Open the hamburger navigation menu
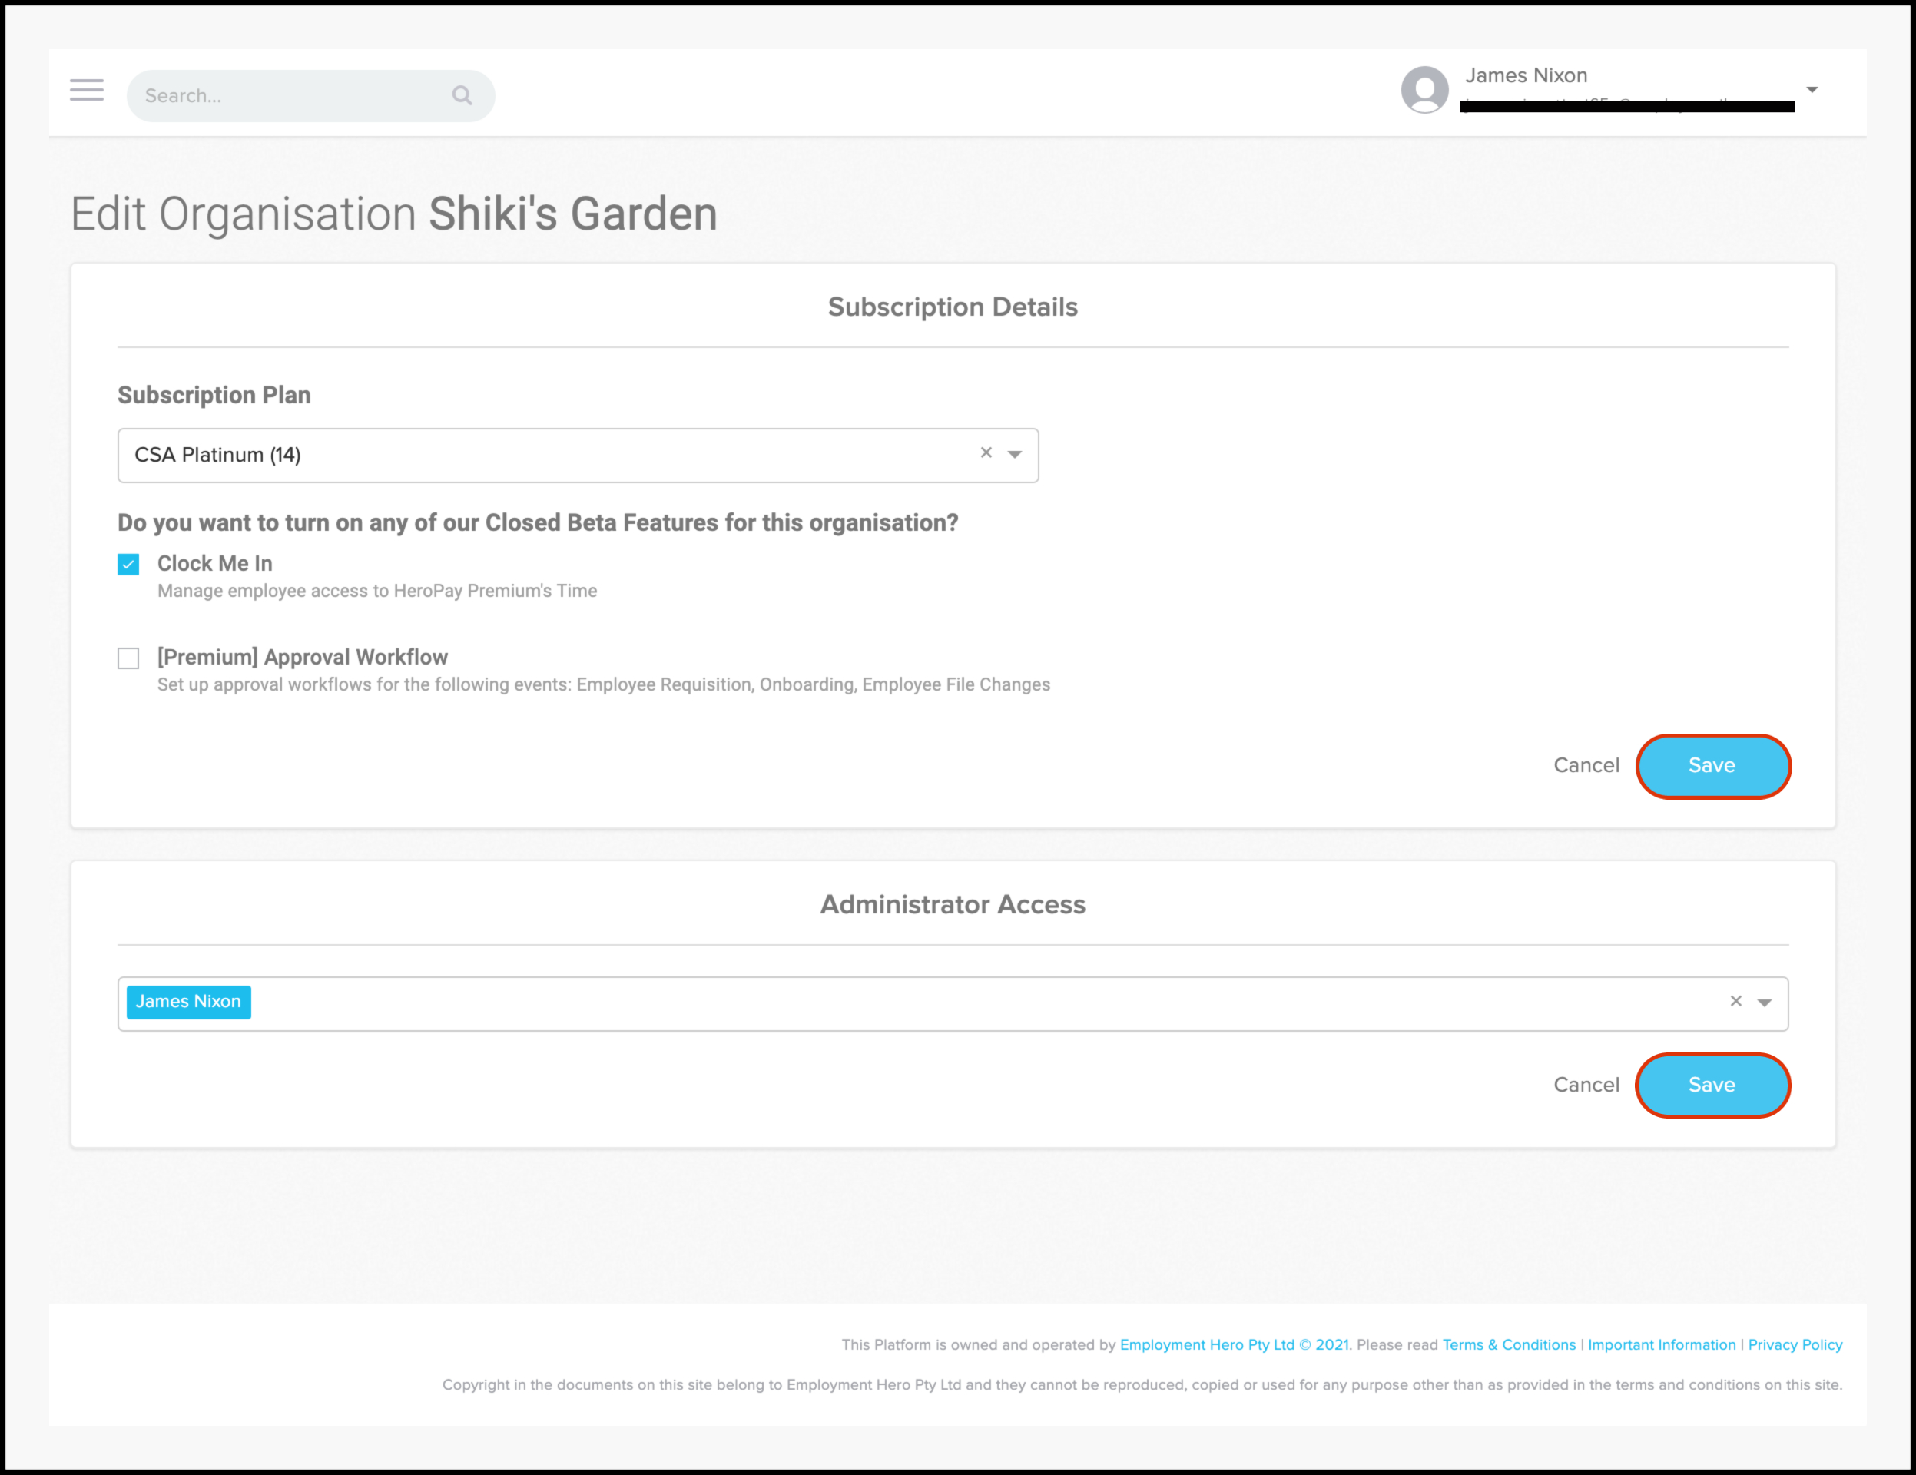 86,91
